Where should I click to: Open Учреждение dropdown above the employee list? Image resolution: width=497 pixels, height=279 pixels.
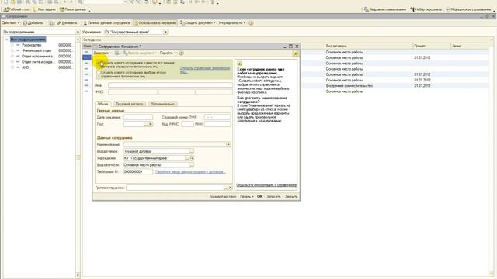coord(165,32)
